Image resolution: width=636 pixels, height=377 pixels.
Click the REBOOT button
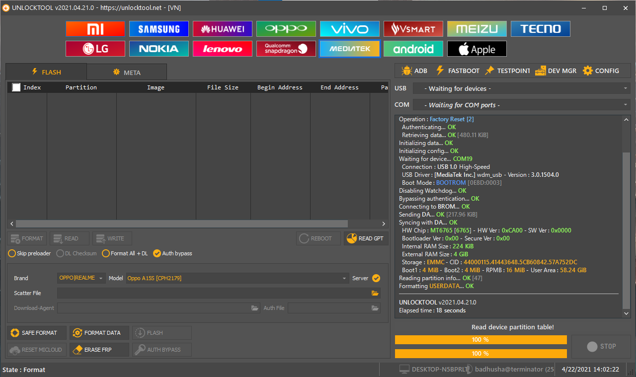tap(318, 238)
